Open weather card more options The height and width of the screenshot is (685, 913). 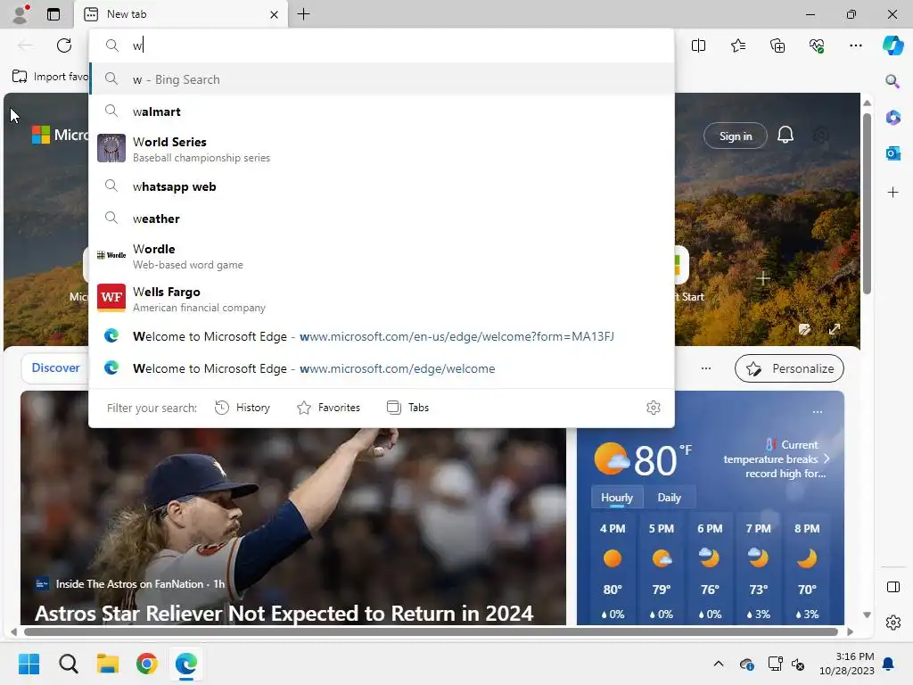pyautogui.click(x=818, y=412)
